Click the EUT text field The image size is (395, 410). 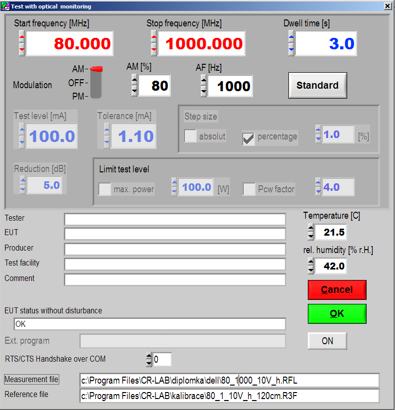click(x=175, y=234)
